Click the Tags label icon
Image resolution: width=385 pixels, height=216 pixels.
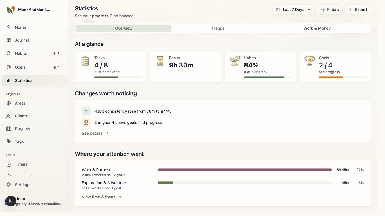point(9,141)
